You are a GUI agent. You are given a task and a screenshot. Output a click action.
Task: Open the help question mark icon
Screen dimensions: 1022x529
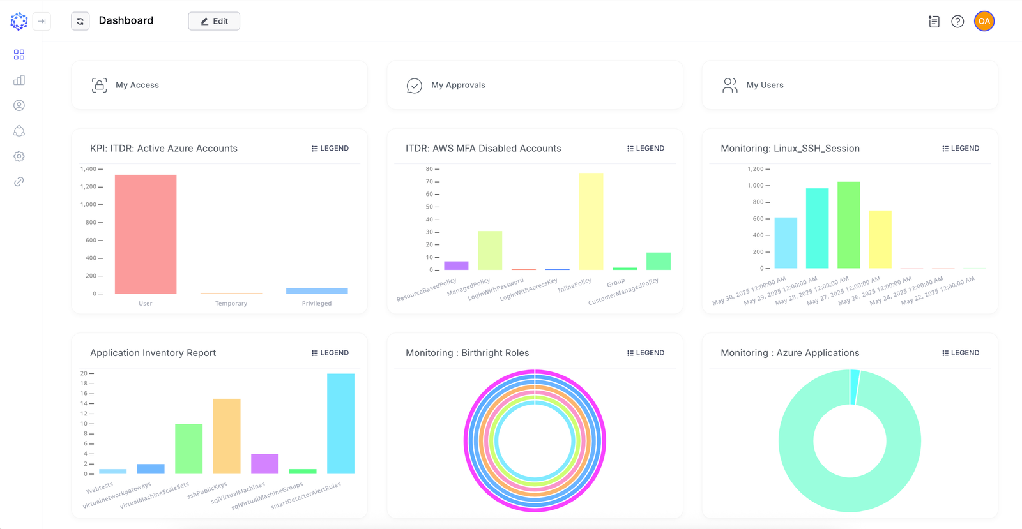(957, 22)
